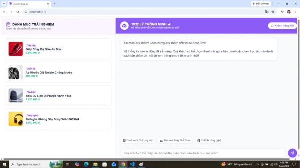Open the taskbar clock and date
This screenshot has width=300, height=168.
[x=284, y=164]
